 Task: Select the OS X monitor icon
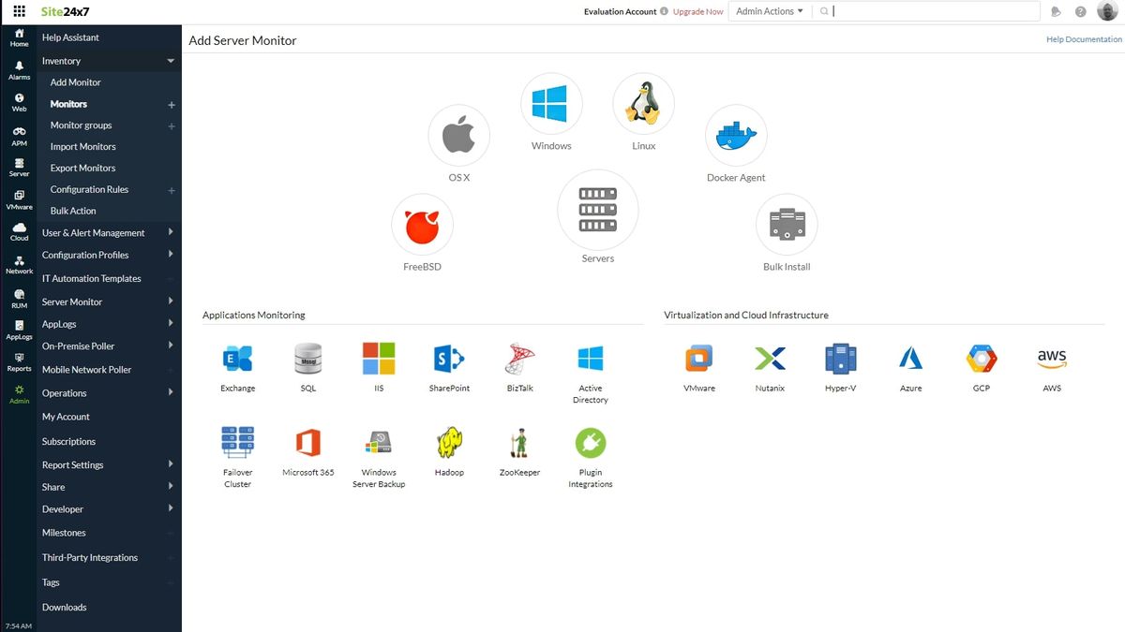(x=459, y=135)
